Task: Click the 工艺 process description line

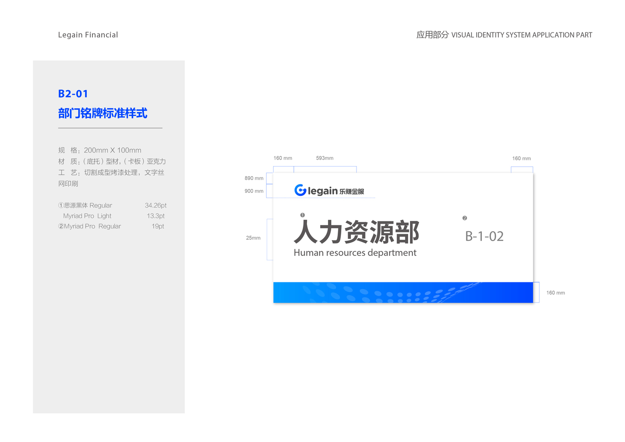Action: click(x=111, y=172)
